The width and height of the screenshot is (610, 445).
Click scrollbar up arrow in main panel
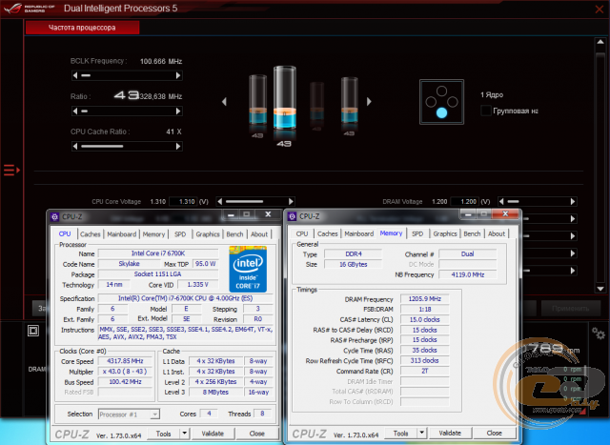pos(600,42)
